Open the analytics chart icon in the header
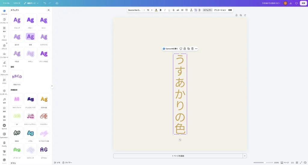The height and width of the screenshot is (165, 308). coord(291,3)
